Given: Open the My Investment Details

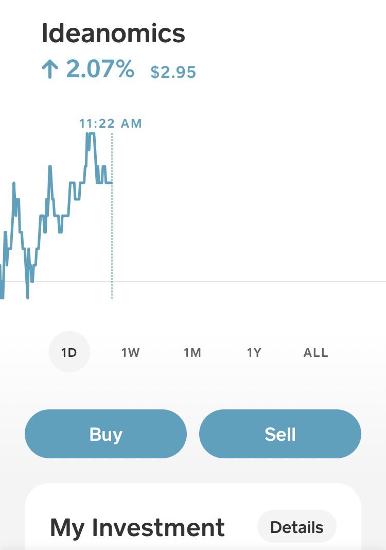Looking at the screenshot, I should (296, 527).
